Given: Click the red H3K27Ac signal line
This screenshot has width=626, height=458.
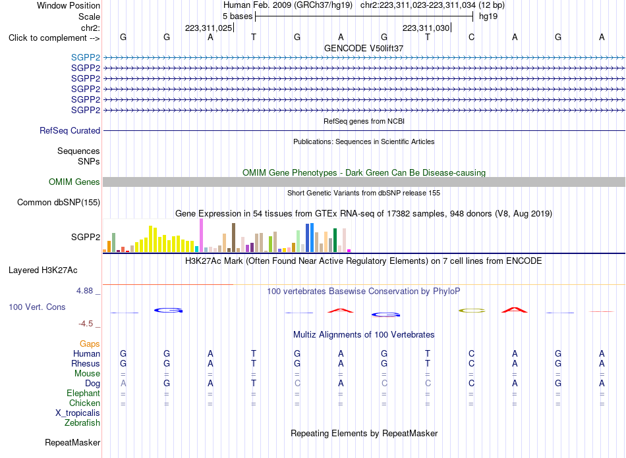Looking at the screenshot, I should [168, 284].
